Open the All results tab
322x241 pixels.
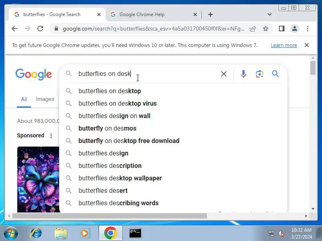click(24, 99)
